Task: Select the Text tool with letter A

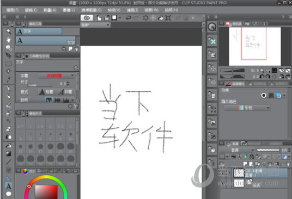Action: (x=8, y=186)
